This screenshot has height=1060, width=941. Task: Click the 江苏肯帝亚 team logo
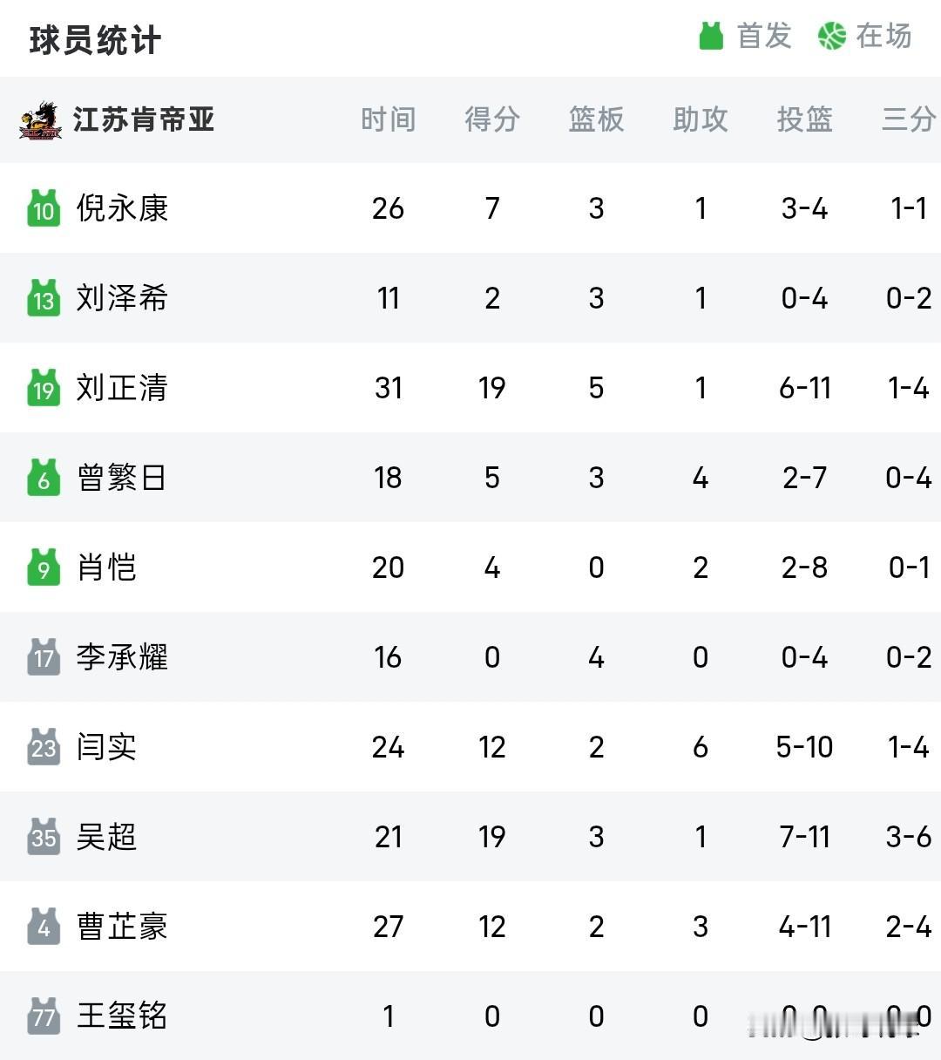(40, 120)
